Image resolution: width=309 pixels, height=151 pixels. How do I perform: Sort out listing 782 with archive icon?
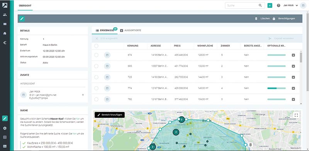tap(293, 99)
